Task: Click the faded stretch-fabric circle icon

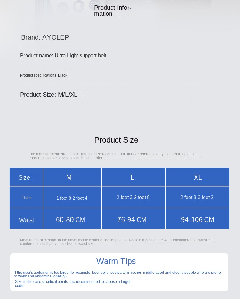Action: [79, 6]
